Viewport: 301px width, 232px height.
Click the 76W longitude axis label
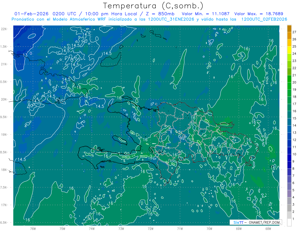click(x=33, y=228)
